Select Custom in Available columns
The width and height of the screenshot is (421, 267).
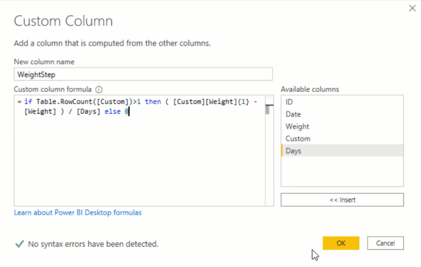point(342,139)
